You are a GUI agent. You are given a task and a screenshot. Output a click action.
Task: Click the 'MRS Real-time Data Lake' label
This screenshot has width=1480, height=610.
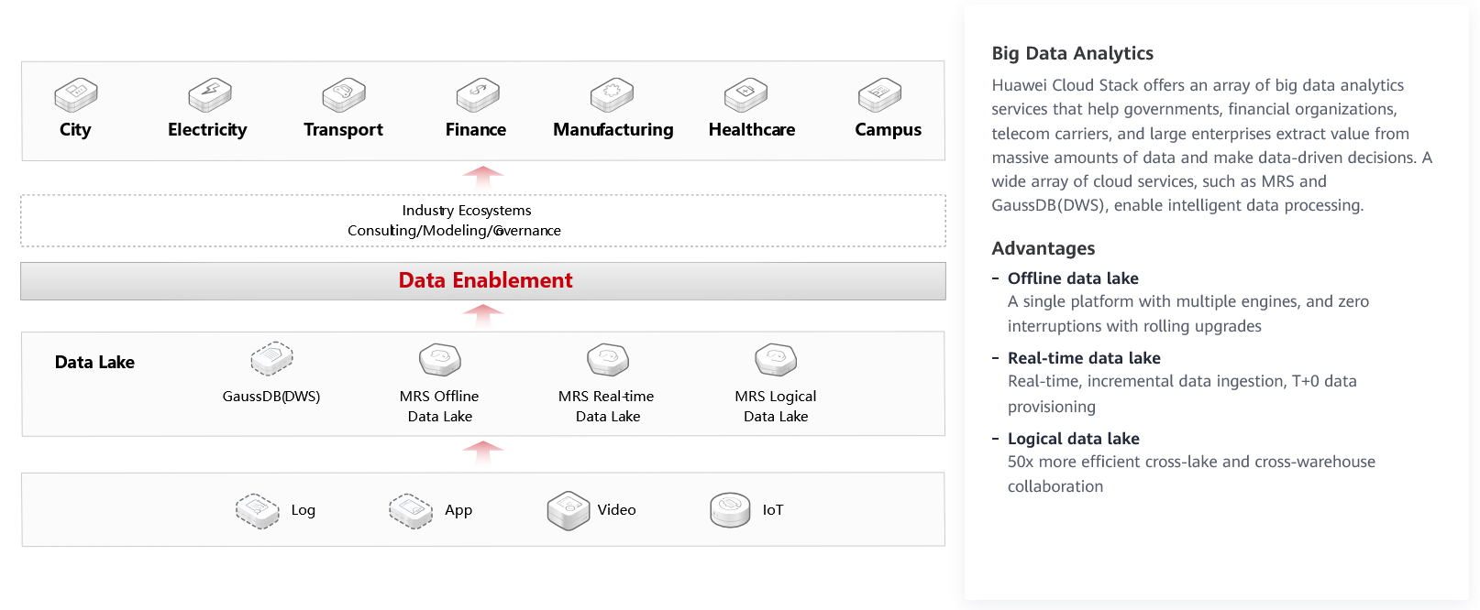tap(606, 407)
